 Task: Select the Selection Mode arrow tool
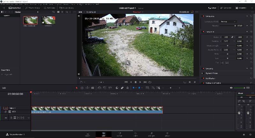(x=76, y=88)
